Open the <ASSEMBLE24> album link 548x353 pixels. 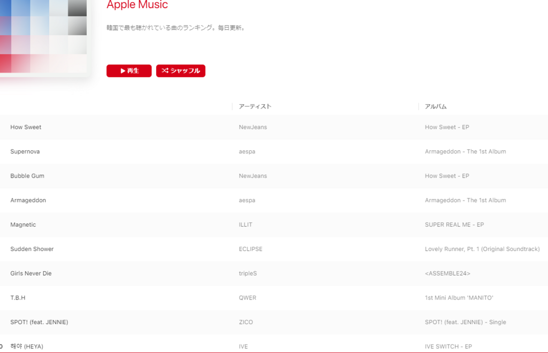(x=447, y=273)
